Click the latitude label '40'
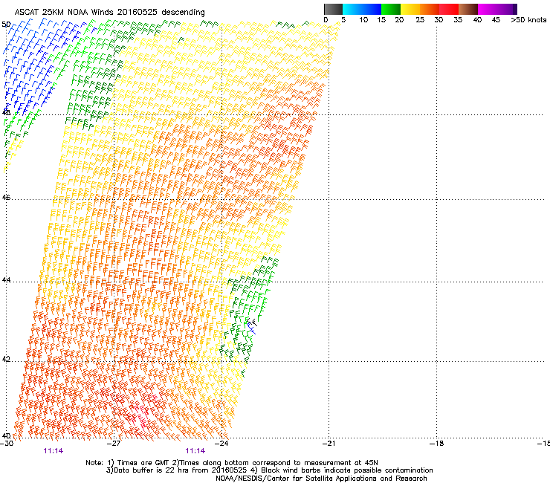 point(6,435)
